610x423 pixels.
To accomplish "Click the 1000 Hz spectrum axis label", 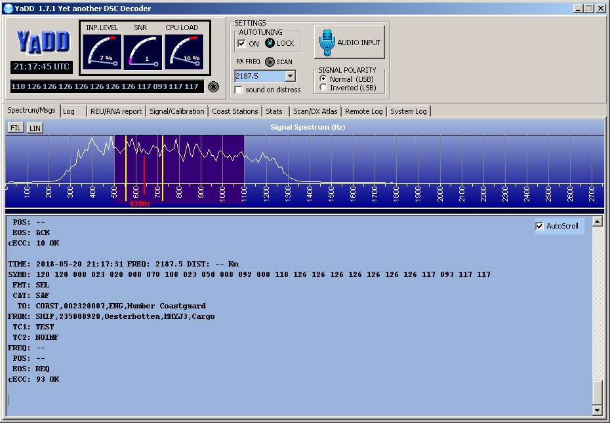I will (222, 193).
